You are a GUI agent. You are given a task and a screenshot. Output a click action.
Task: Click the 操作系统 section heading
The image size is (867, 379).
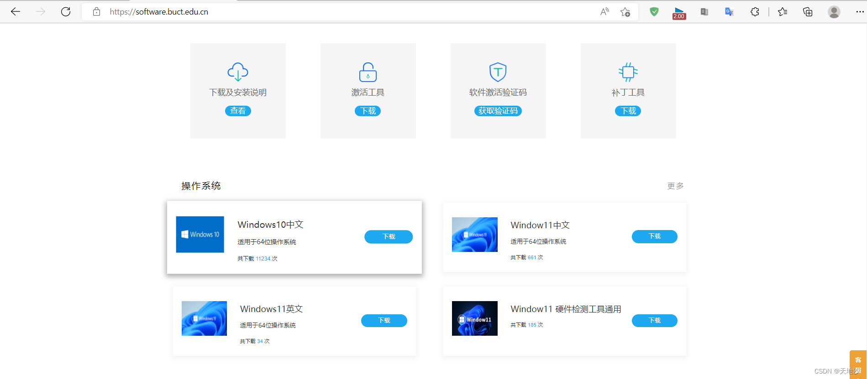[201, 186]
